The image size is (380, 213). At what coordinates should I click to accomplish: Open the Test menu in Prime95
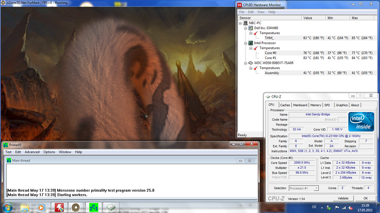[x=8, y=152]
